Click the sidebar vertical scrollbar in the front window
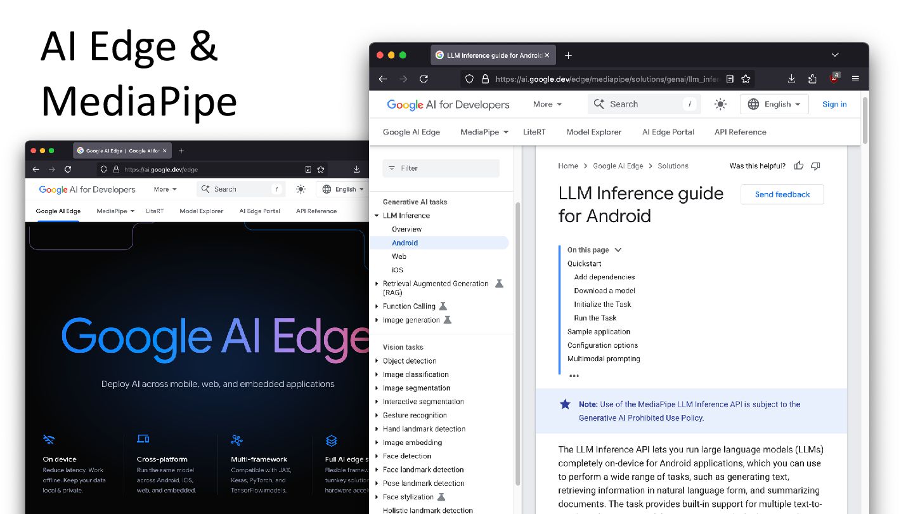The height and width of the screenshot is (514, 913). pyautogui.click(x=517, y=343)
